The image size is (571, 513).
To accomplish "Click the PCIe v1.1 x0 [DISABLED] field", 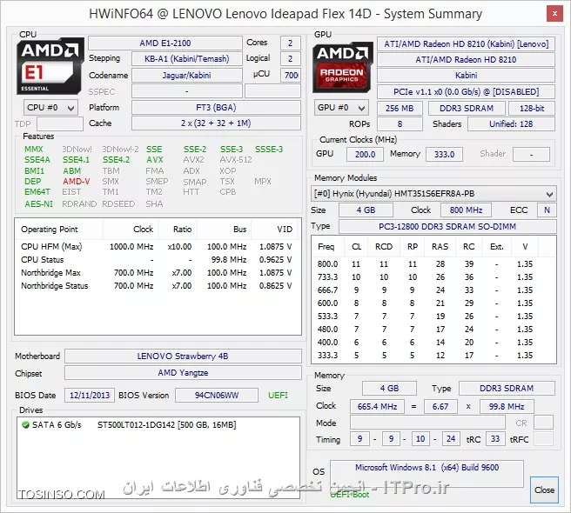I will pyautogui.click(x=466, y=91).
